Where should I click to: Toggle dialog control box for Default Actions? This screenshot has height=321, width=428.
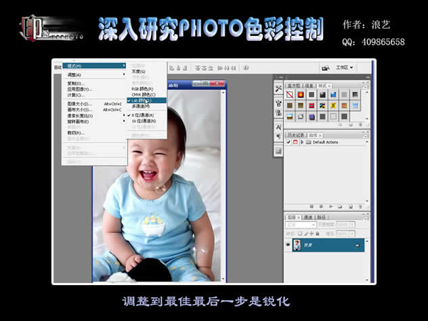click(x=295, y=142)
